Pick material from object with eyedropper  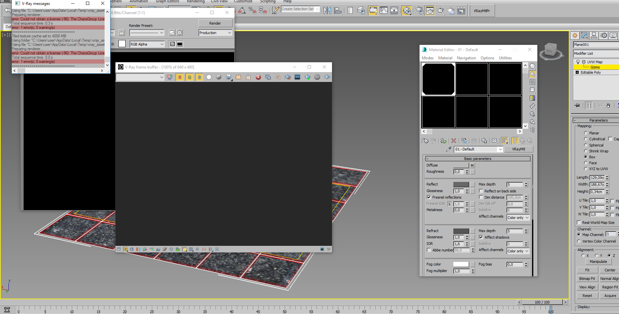coord(448,149)
